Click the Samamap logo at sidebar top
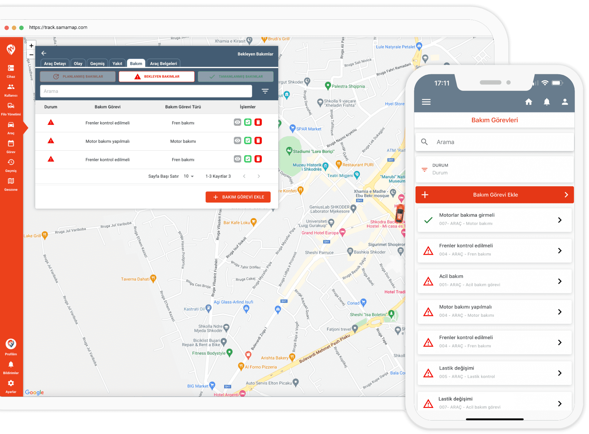Image resolution: width=589 pixels, height=434 pixels. coord(11,49)
